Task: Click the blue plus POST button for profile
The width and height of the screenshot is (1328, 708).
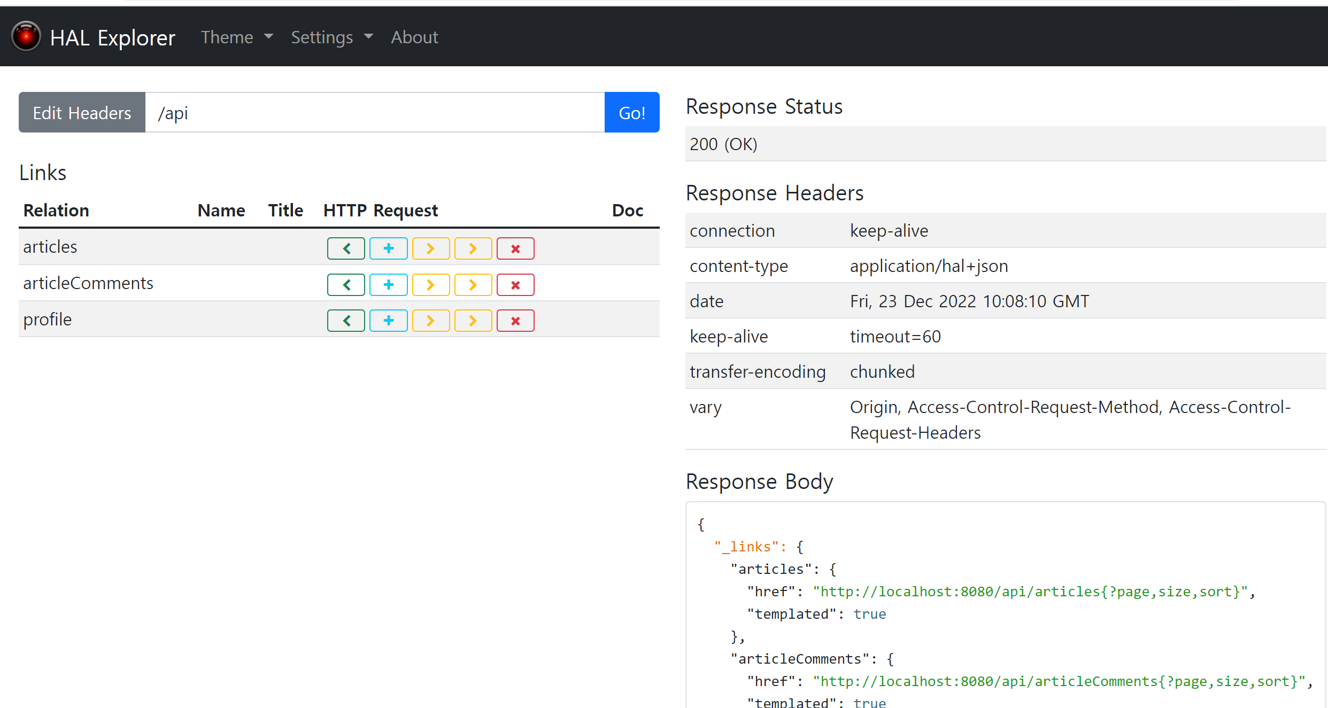Action: (389, 321)
